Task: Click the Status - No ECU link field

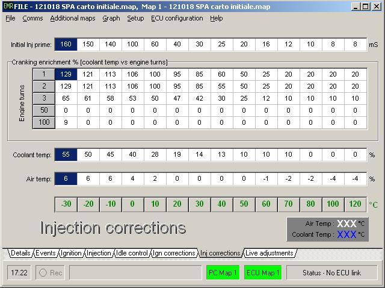Action: (331, 272)
